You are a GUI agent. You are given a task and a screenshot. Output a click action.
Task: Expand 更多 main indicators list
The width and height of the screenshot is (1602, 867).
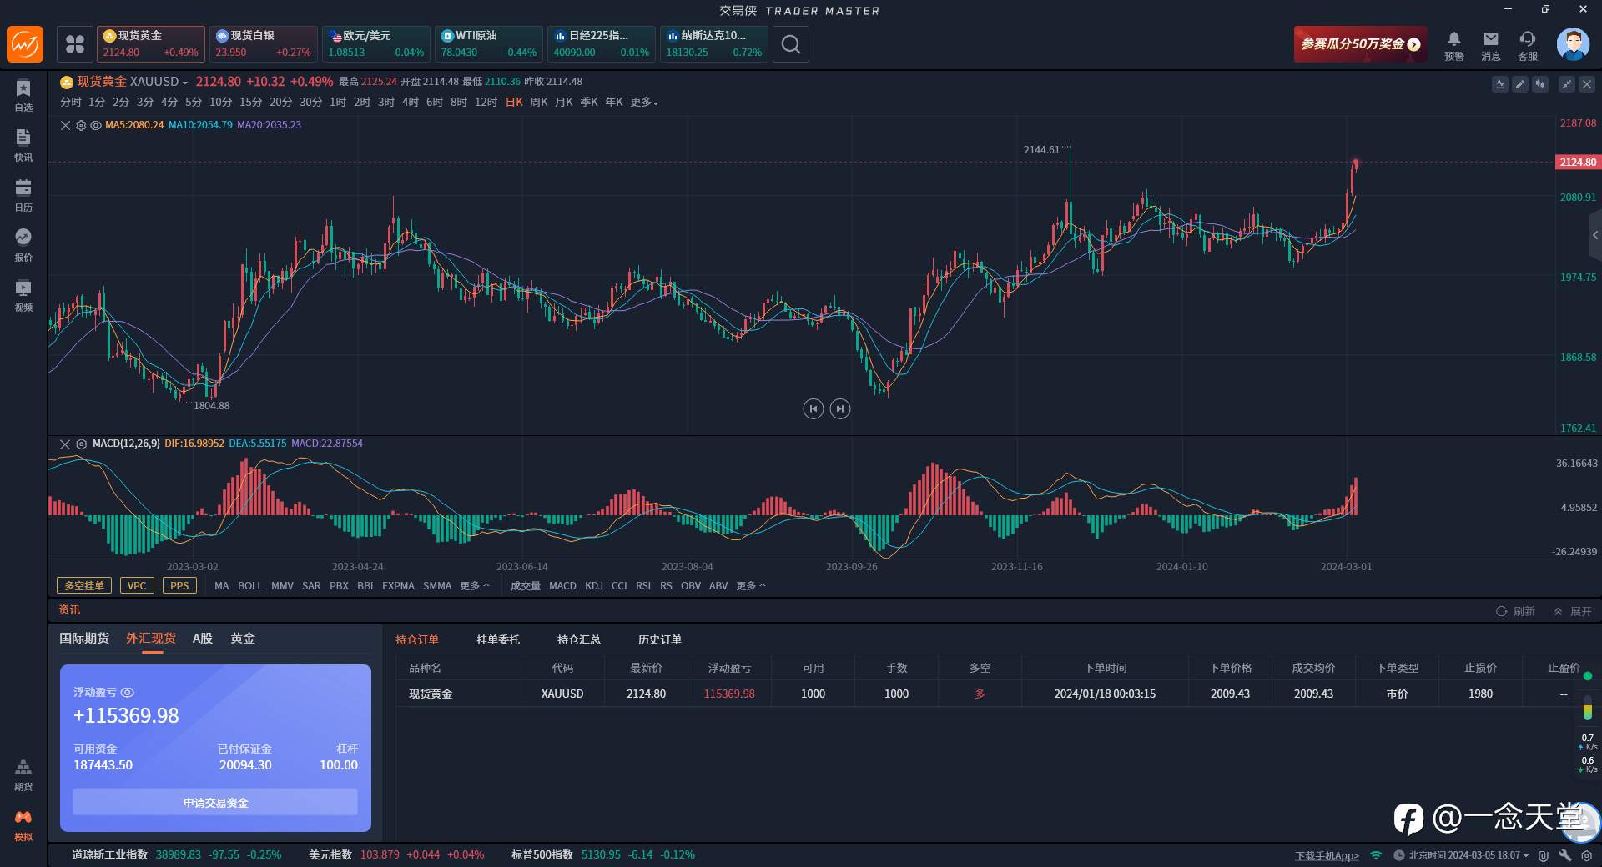point(475,586)
